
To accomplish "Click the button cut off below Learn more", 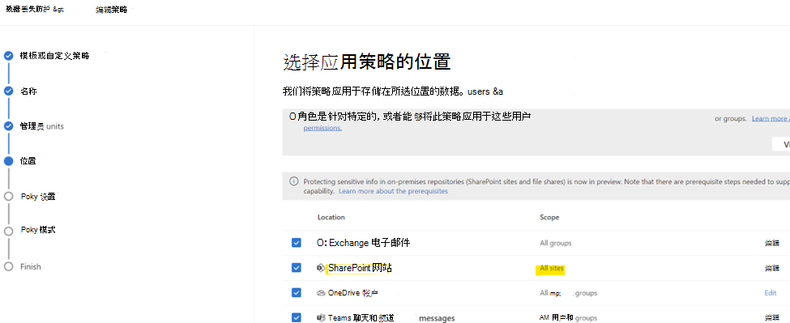I will 781,144.
